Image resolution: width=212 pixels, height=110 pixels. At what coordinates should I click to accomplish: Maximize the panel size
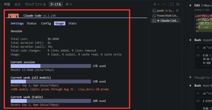(172, 4)
